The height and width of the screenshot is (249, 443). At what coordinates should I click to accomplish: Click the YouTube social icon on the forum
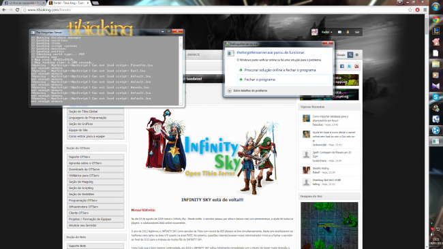(356, 66)
